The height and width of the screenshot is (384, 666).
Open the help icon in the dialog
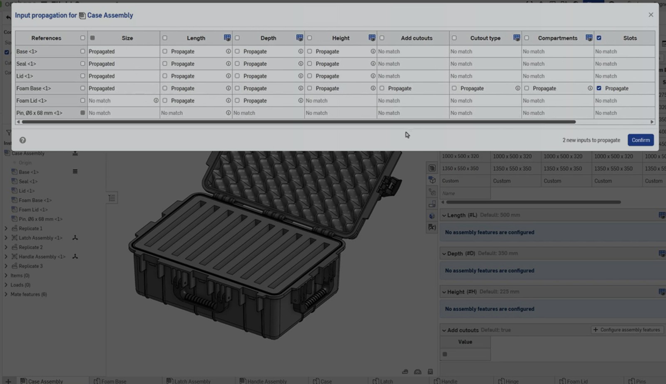click(22, 140)
